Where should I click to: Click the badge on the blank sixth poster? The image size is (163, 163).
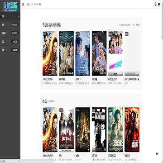coord(127,34)
